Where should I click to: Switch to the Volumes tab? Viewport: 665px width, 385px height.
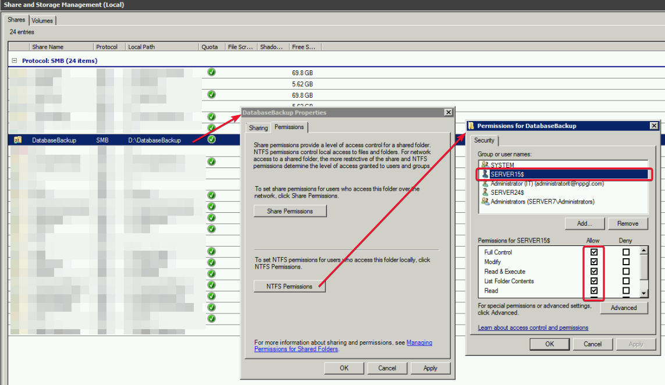click(42, 20)
